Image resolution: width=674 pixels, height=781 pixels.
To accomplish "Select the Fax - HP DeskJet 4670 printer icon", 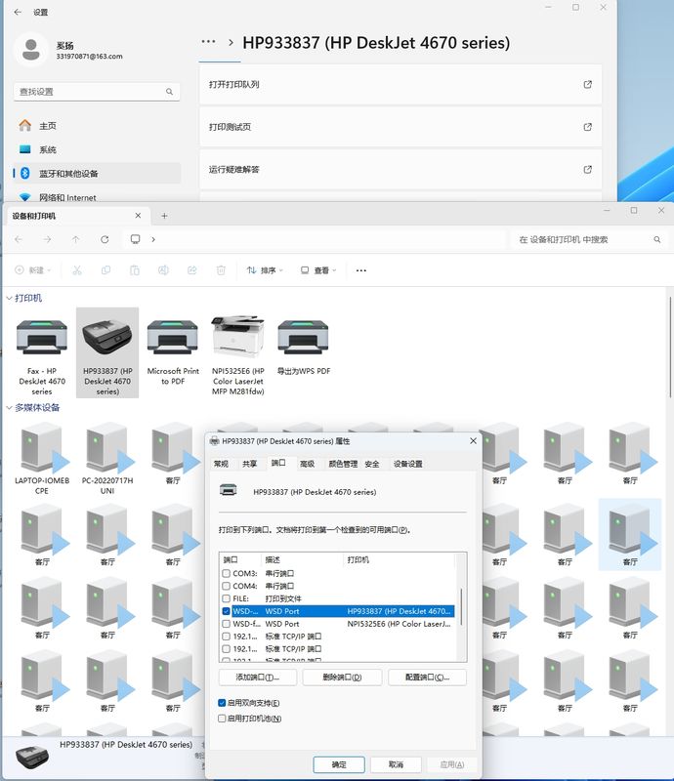I will coord(41,338).
